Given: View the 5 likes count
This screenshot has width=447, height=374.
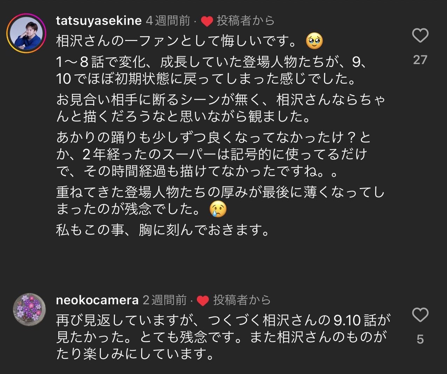Looking at the screenshot, I should tap(420, 339).
